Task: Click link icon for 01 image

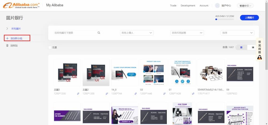Action: pos(193,94)
